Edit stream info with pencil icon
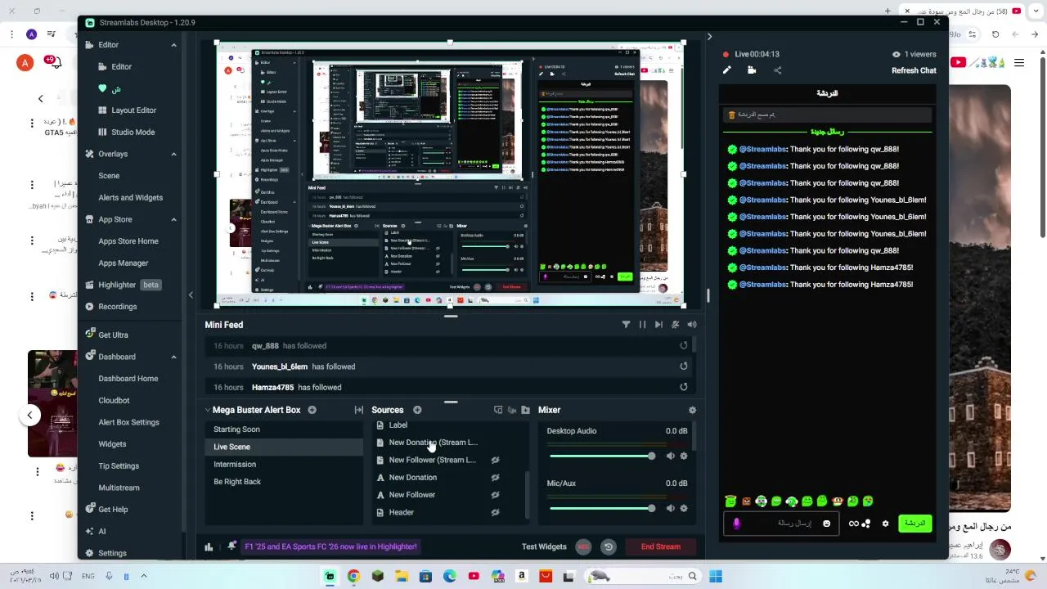Image resolution: width=1047 pixels, height=589 pixels. (726, 70)
